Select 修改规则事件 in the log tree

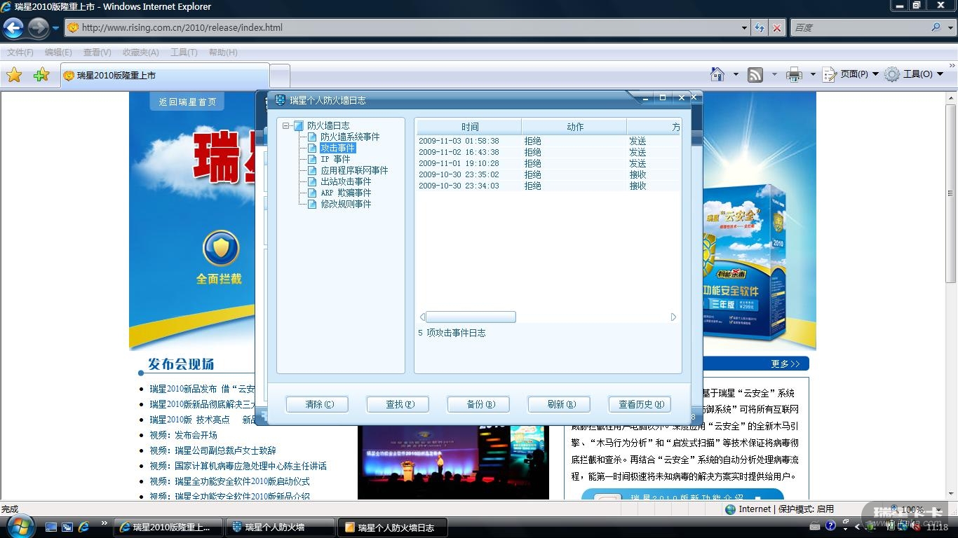click(346, 204)
